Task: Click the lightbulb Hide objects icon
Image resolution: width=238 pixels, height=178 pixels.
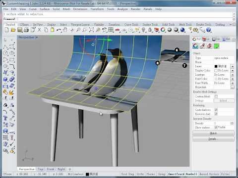Action: [x=144, y=30]
